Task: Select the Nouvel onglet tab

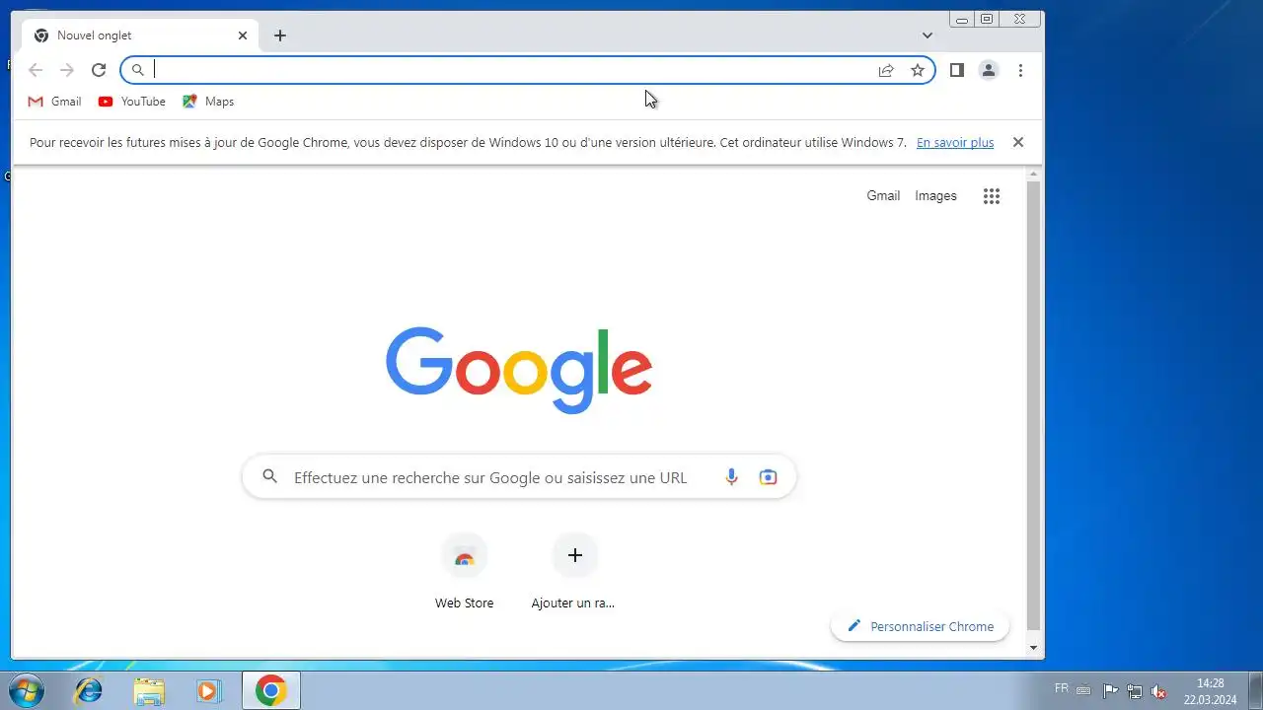Action: (141, 35)
